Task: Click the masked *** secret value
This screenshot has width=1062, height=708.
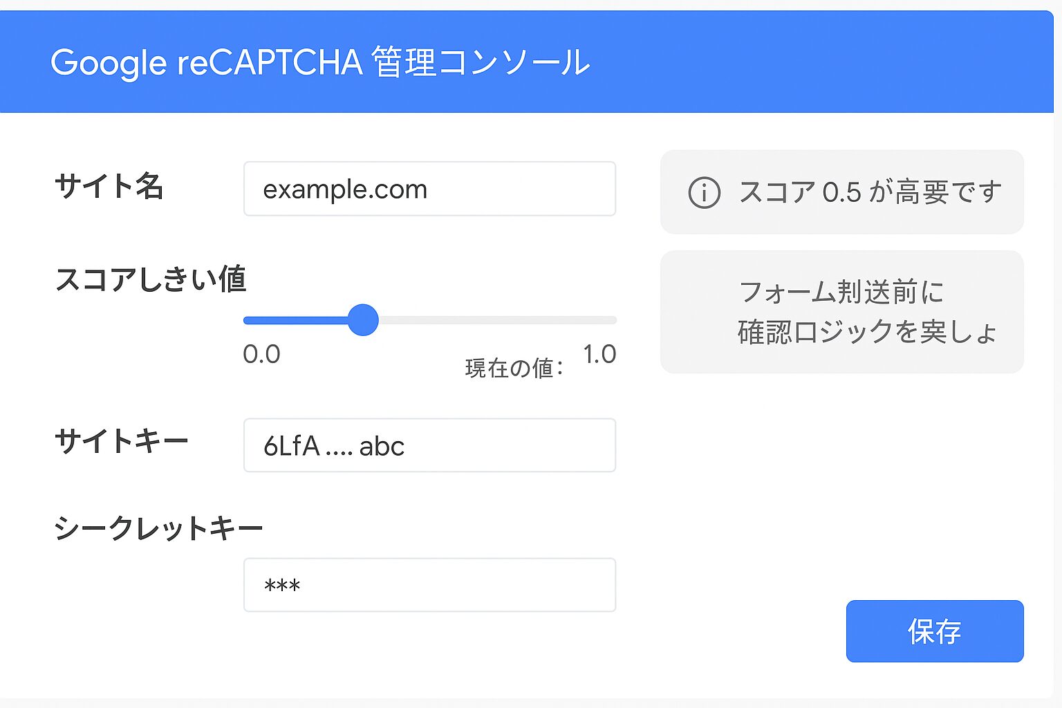Action: tap(282, 586)
